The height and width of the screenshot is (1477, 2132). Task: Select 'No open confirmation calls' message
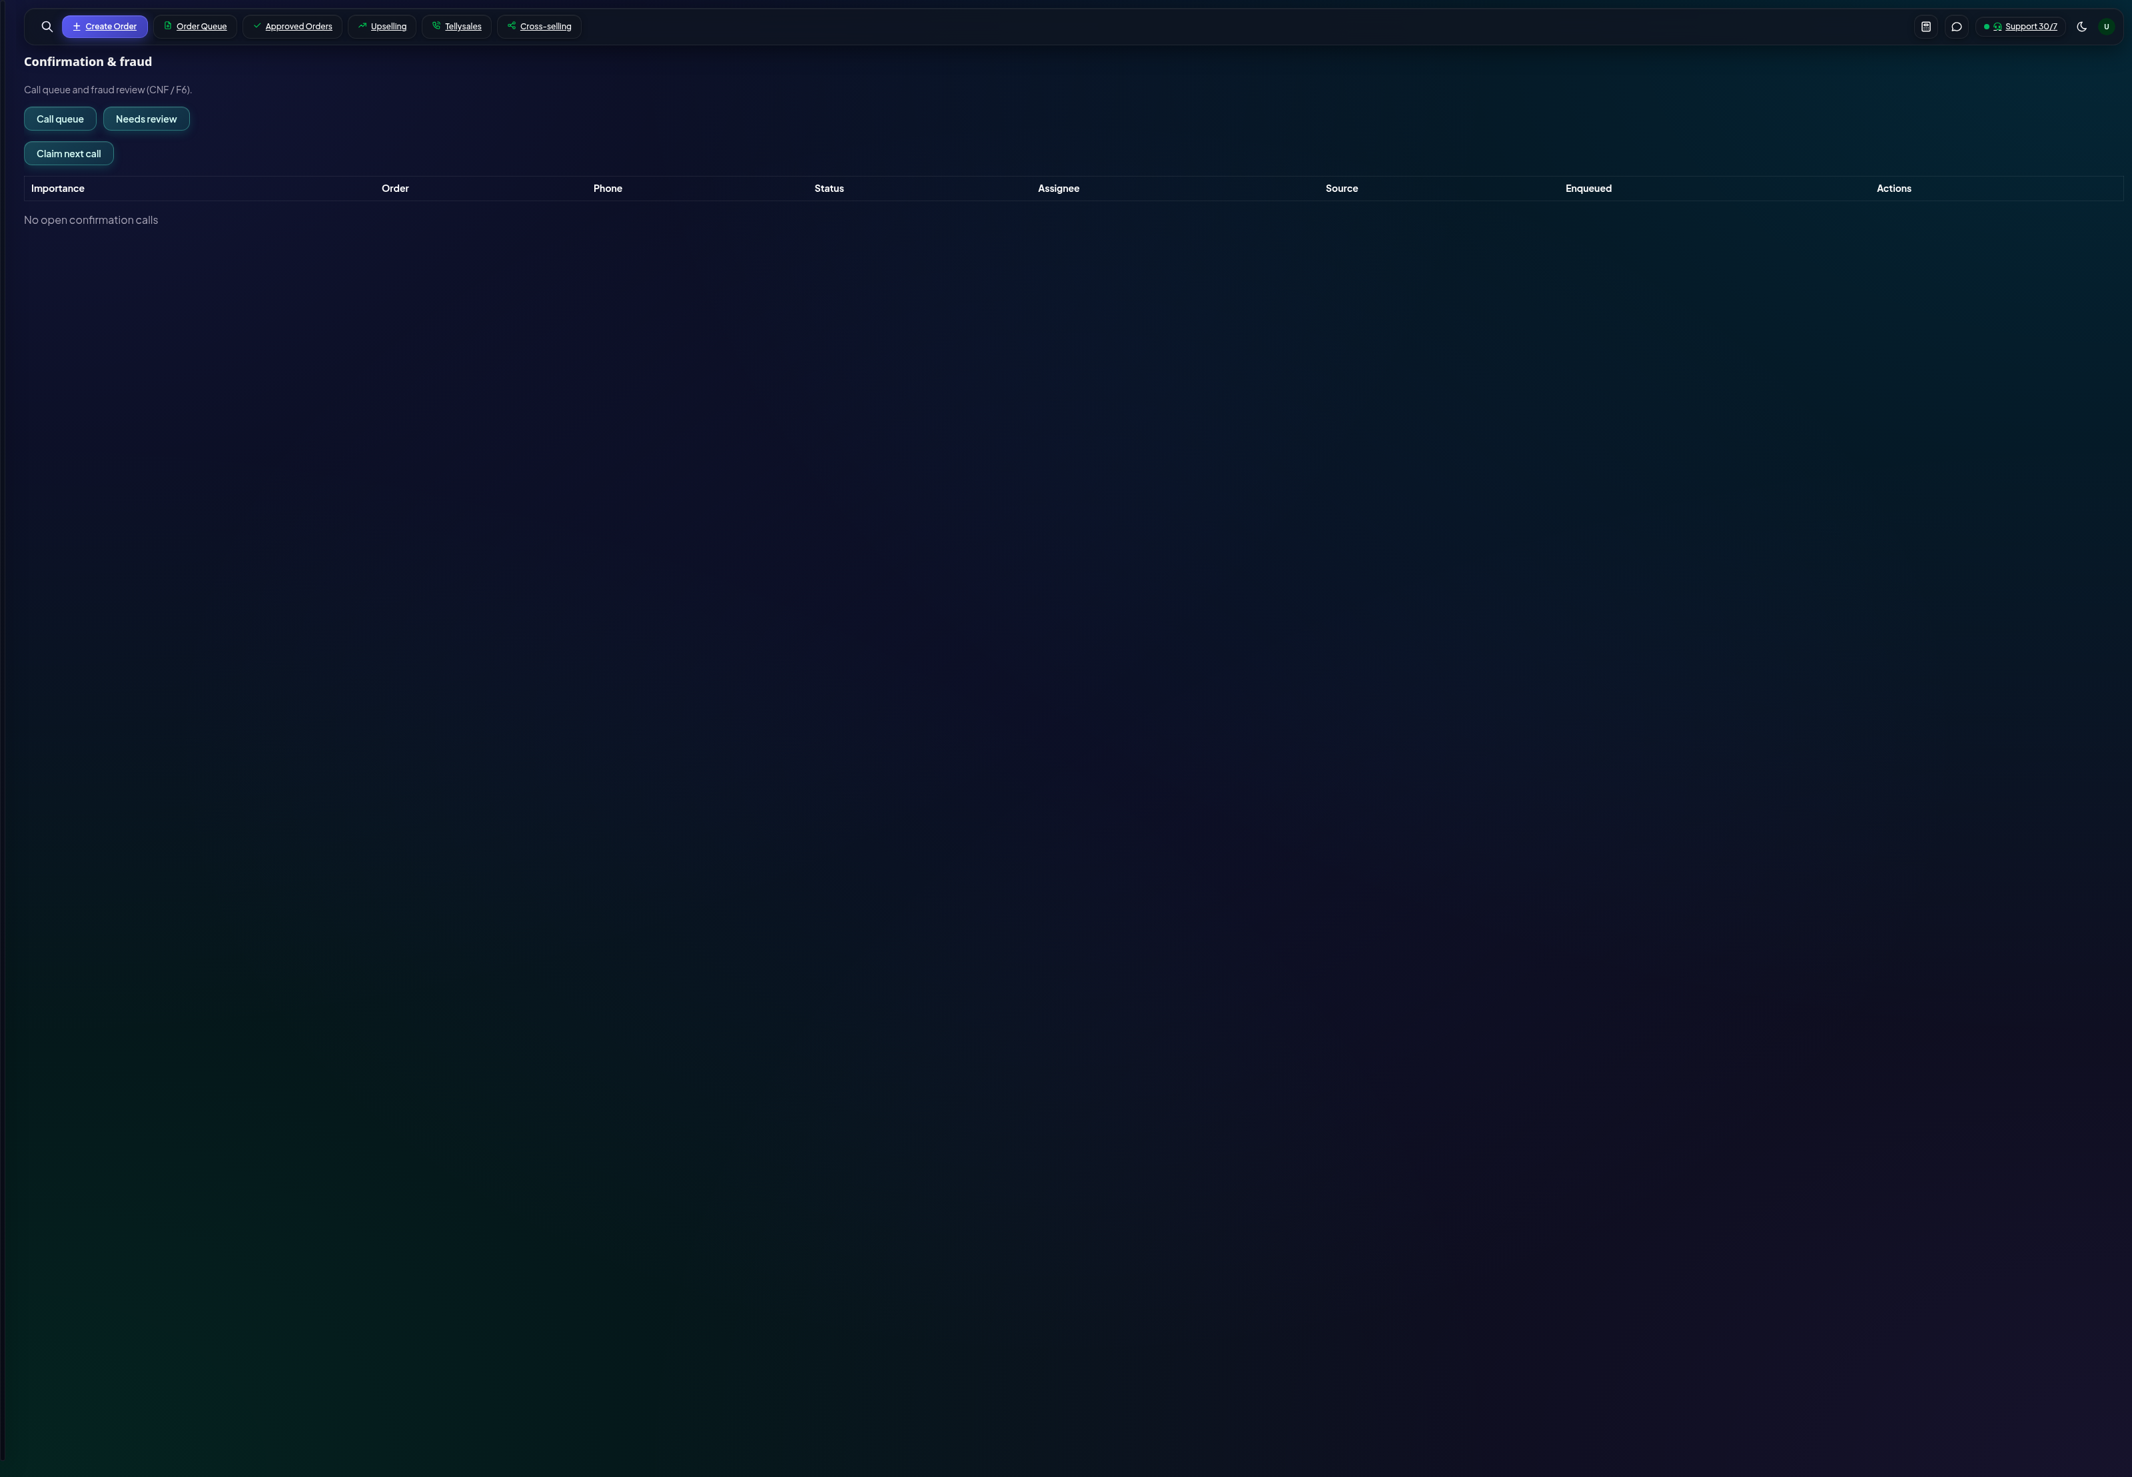91,221
